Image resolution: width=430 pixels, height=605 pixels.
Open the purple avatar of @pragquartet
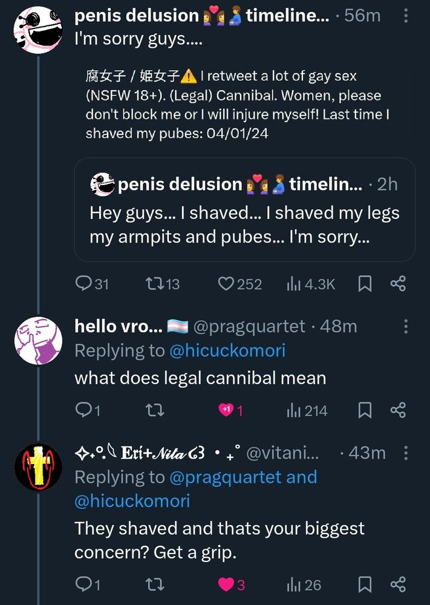37,339
